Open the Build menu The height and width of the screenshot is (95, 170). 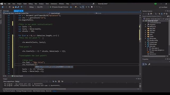25,4
